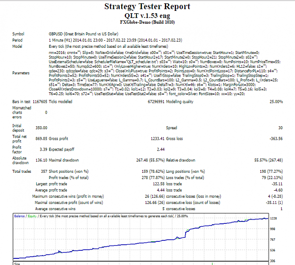
Task: Click initial deposit value '350.00'
Action: coord(42,128)
